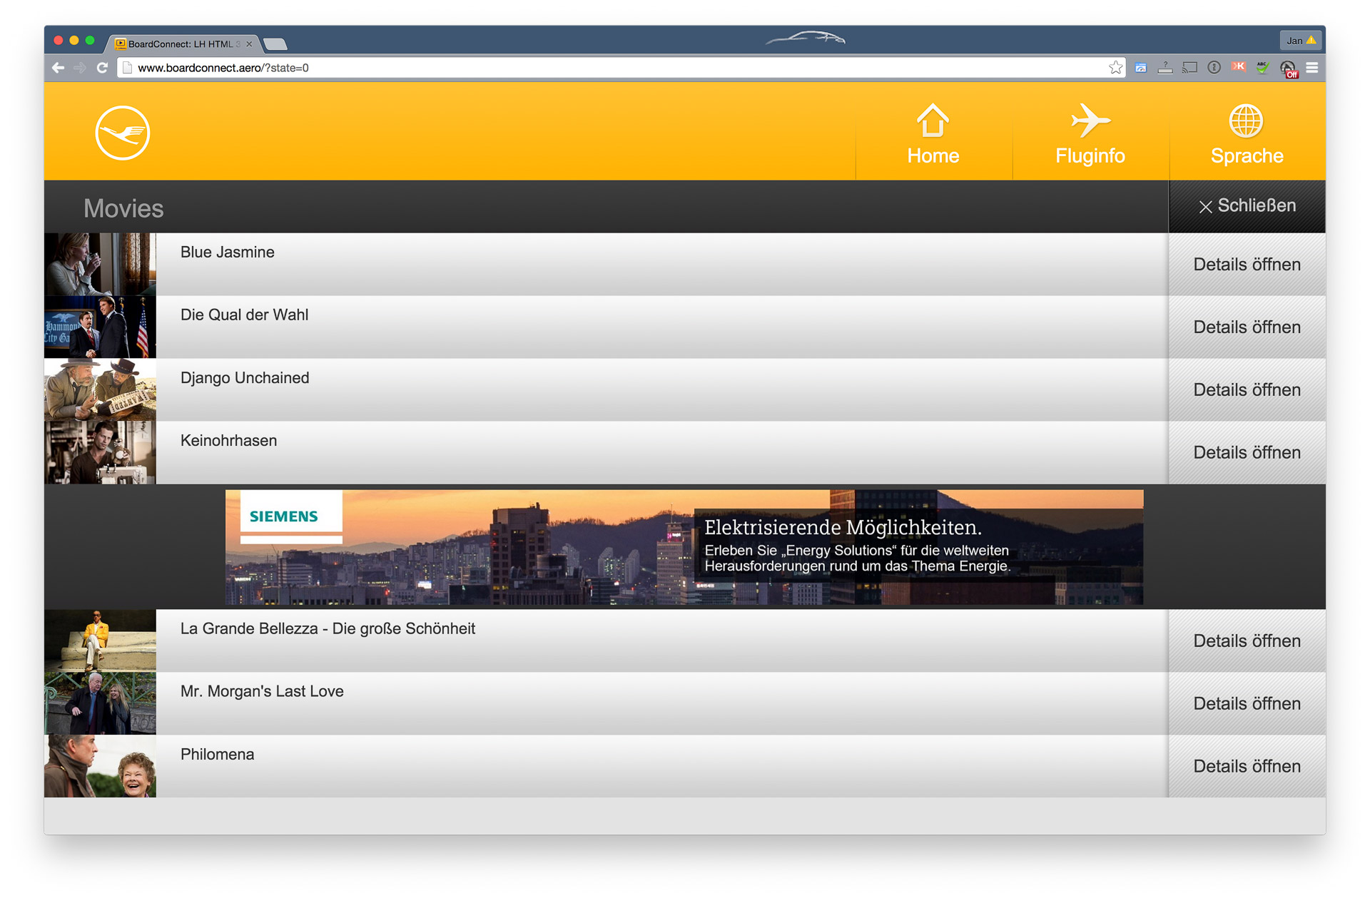This screenshot has height=898, width=1370.
Task: Click the Die Qual der Wahl thumbnail
Action: pos(100,327)
